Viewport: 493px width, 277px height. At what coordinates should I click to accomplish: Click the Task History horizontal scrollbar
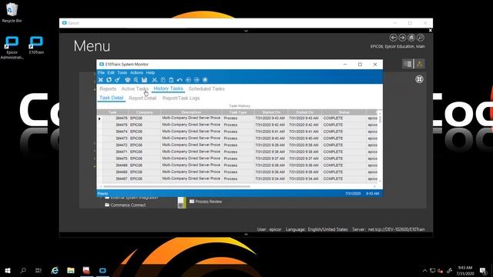pyautogui.click(x=176, y=186)
